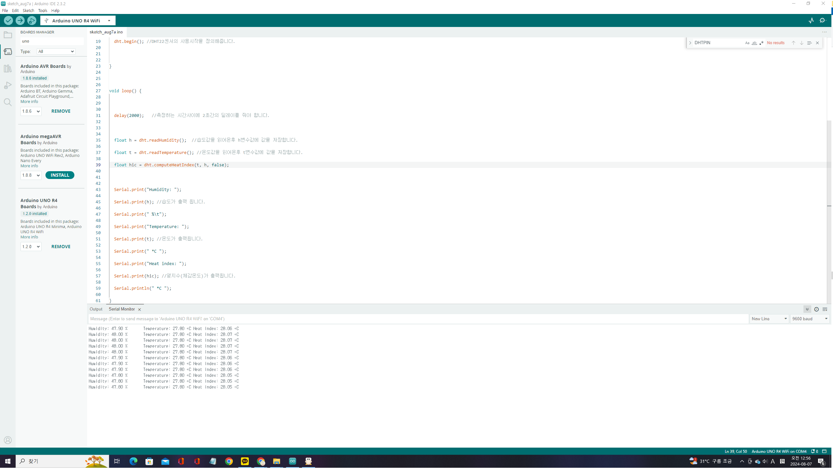Click the Serial Monitor message input field
The height and width of the screenshot is (471, 833).
click(418, 319)
